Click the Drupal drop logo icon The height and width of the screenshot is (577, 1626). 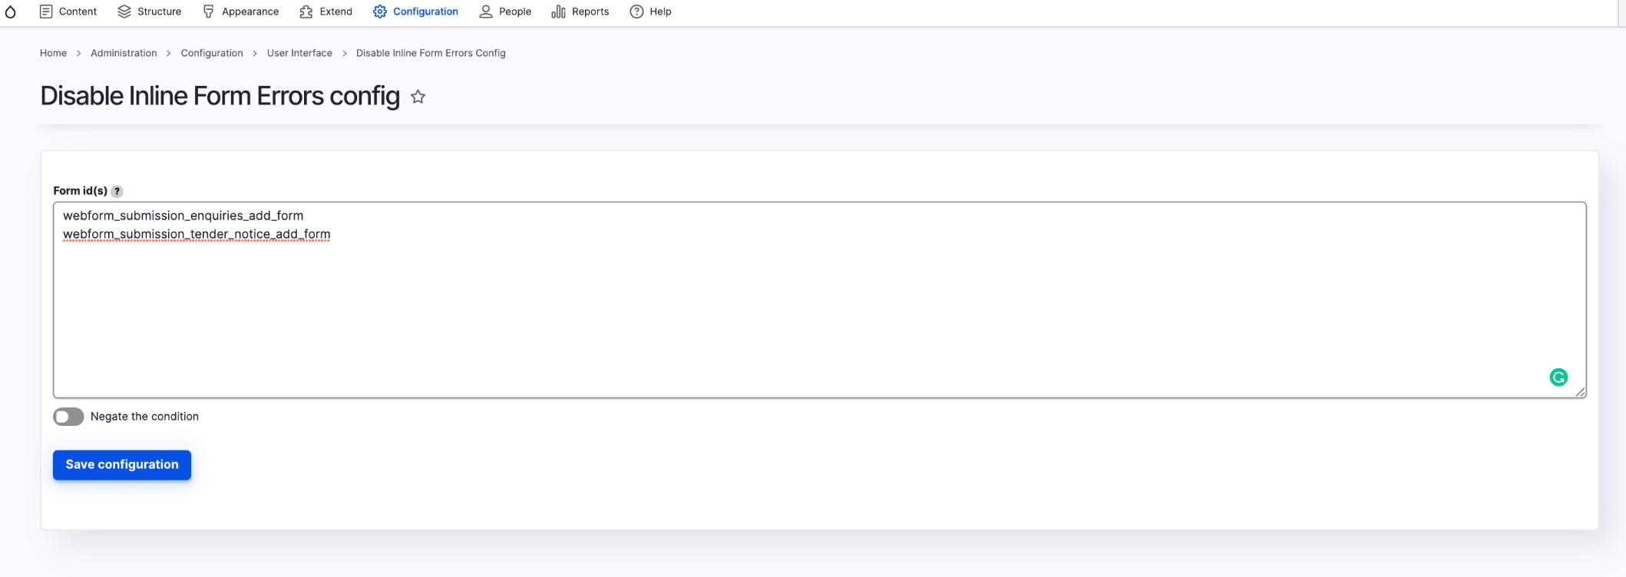coord(11,12)
